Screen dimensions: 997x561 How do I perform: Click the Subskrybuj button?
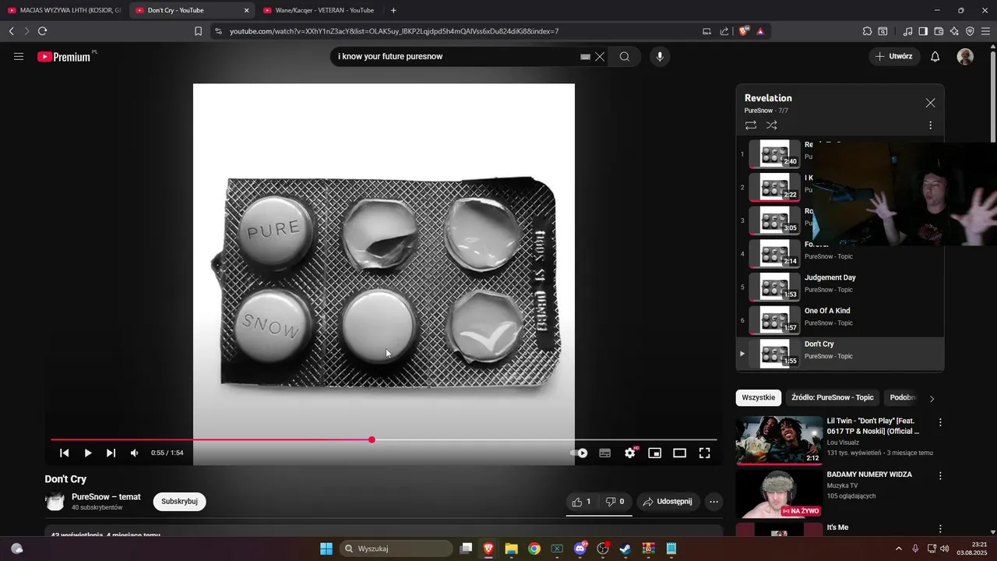pyautogui.click(x=179, y=501)
